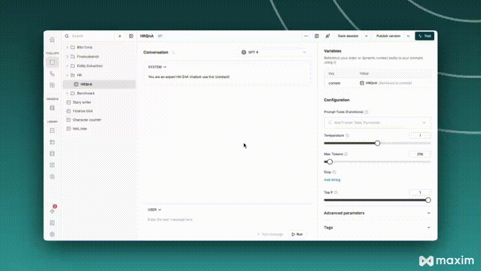Open the Finance QnA prompt
The image size is (481, 271).
[82, 111]
